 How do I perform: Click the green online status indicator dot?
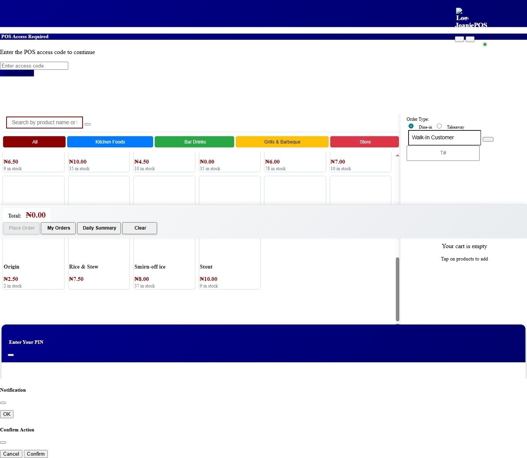485,44
